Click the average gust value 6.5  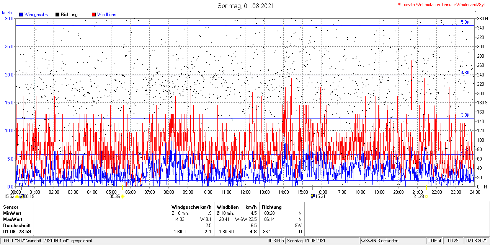(253, 226)
